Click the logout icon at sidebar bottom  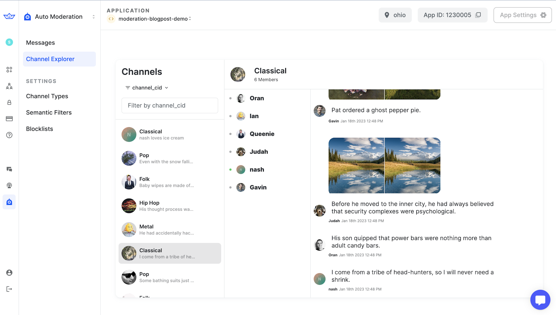click(x=9, y=289)
